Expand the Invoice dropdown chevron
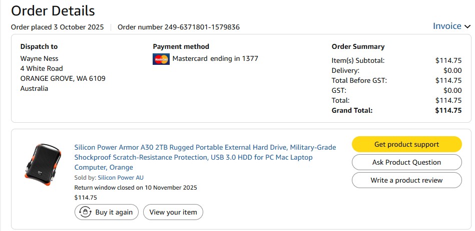 pos(467,26)
